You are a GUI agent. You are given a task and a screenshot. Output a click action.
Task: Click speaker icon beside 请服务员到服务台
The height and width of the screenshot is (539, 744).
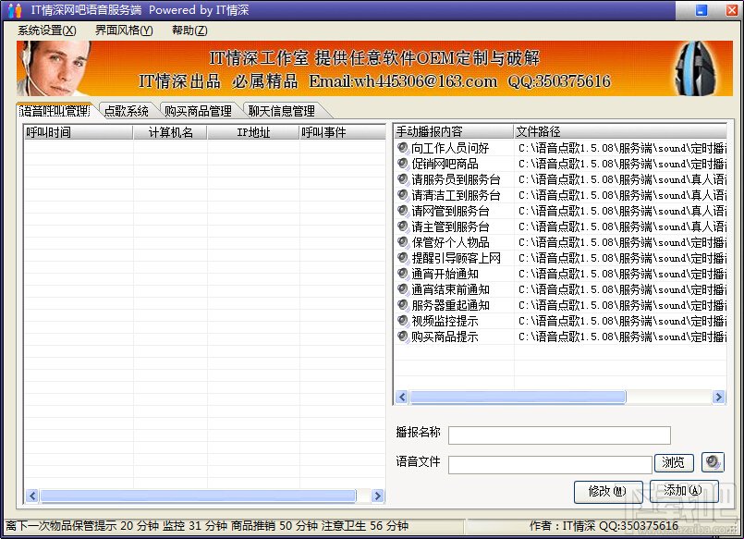pyautogui.click(x=403, y=179)
